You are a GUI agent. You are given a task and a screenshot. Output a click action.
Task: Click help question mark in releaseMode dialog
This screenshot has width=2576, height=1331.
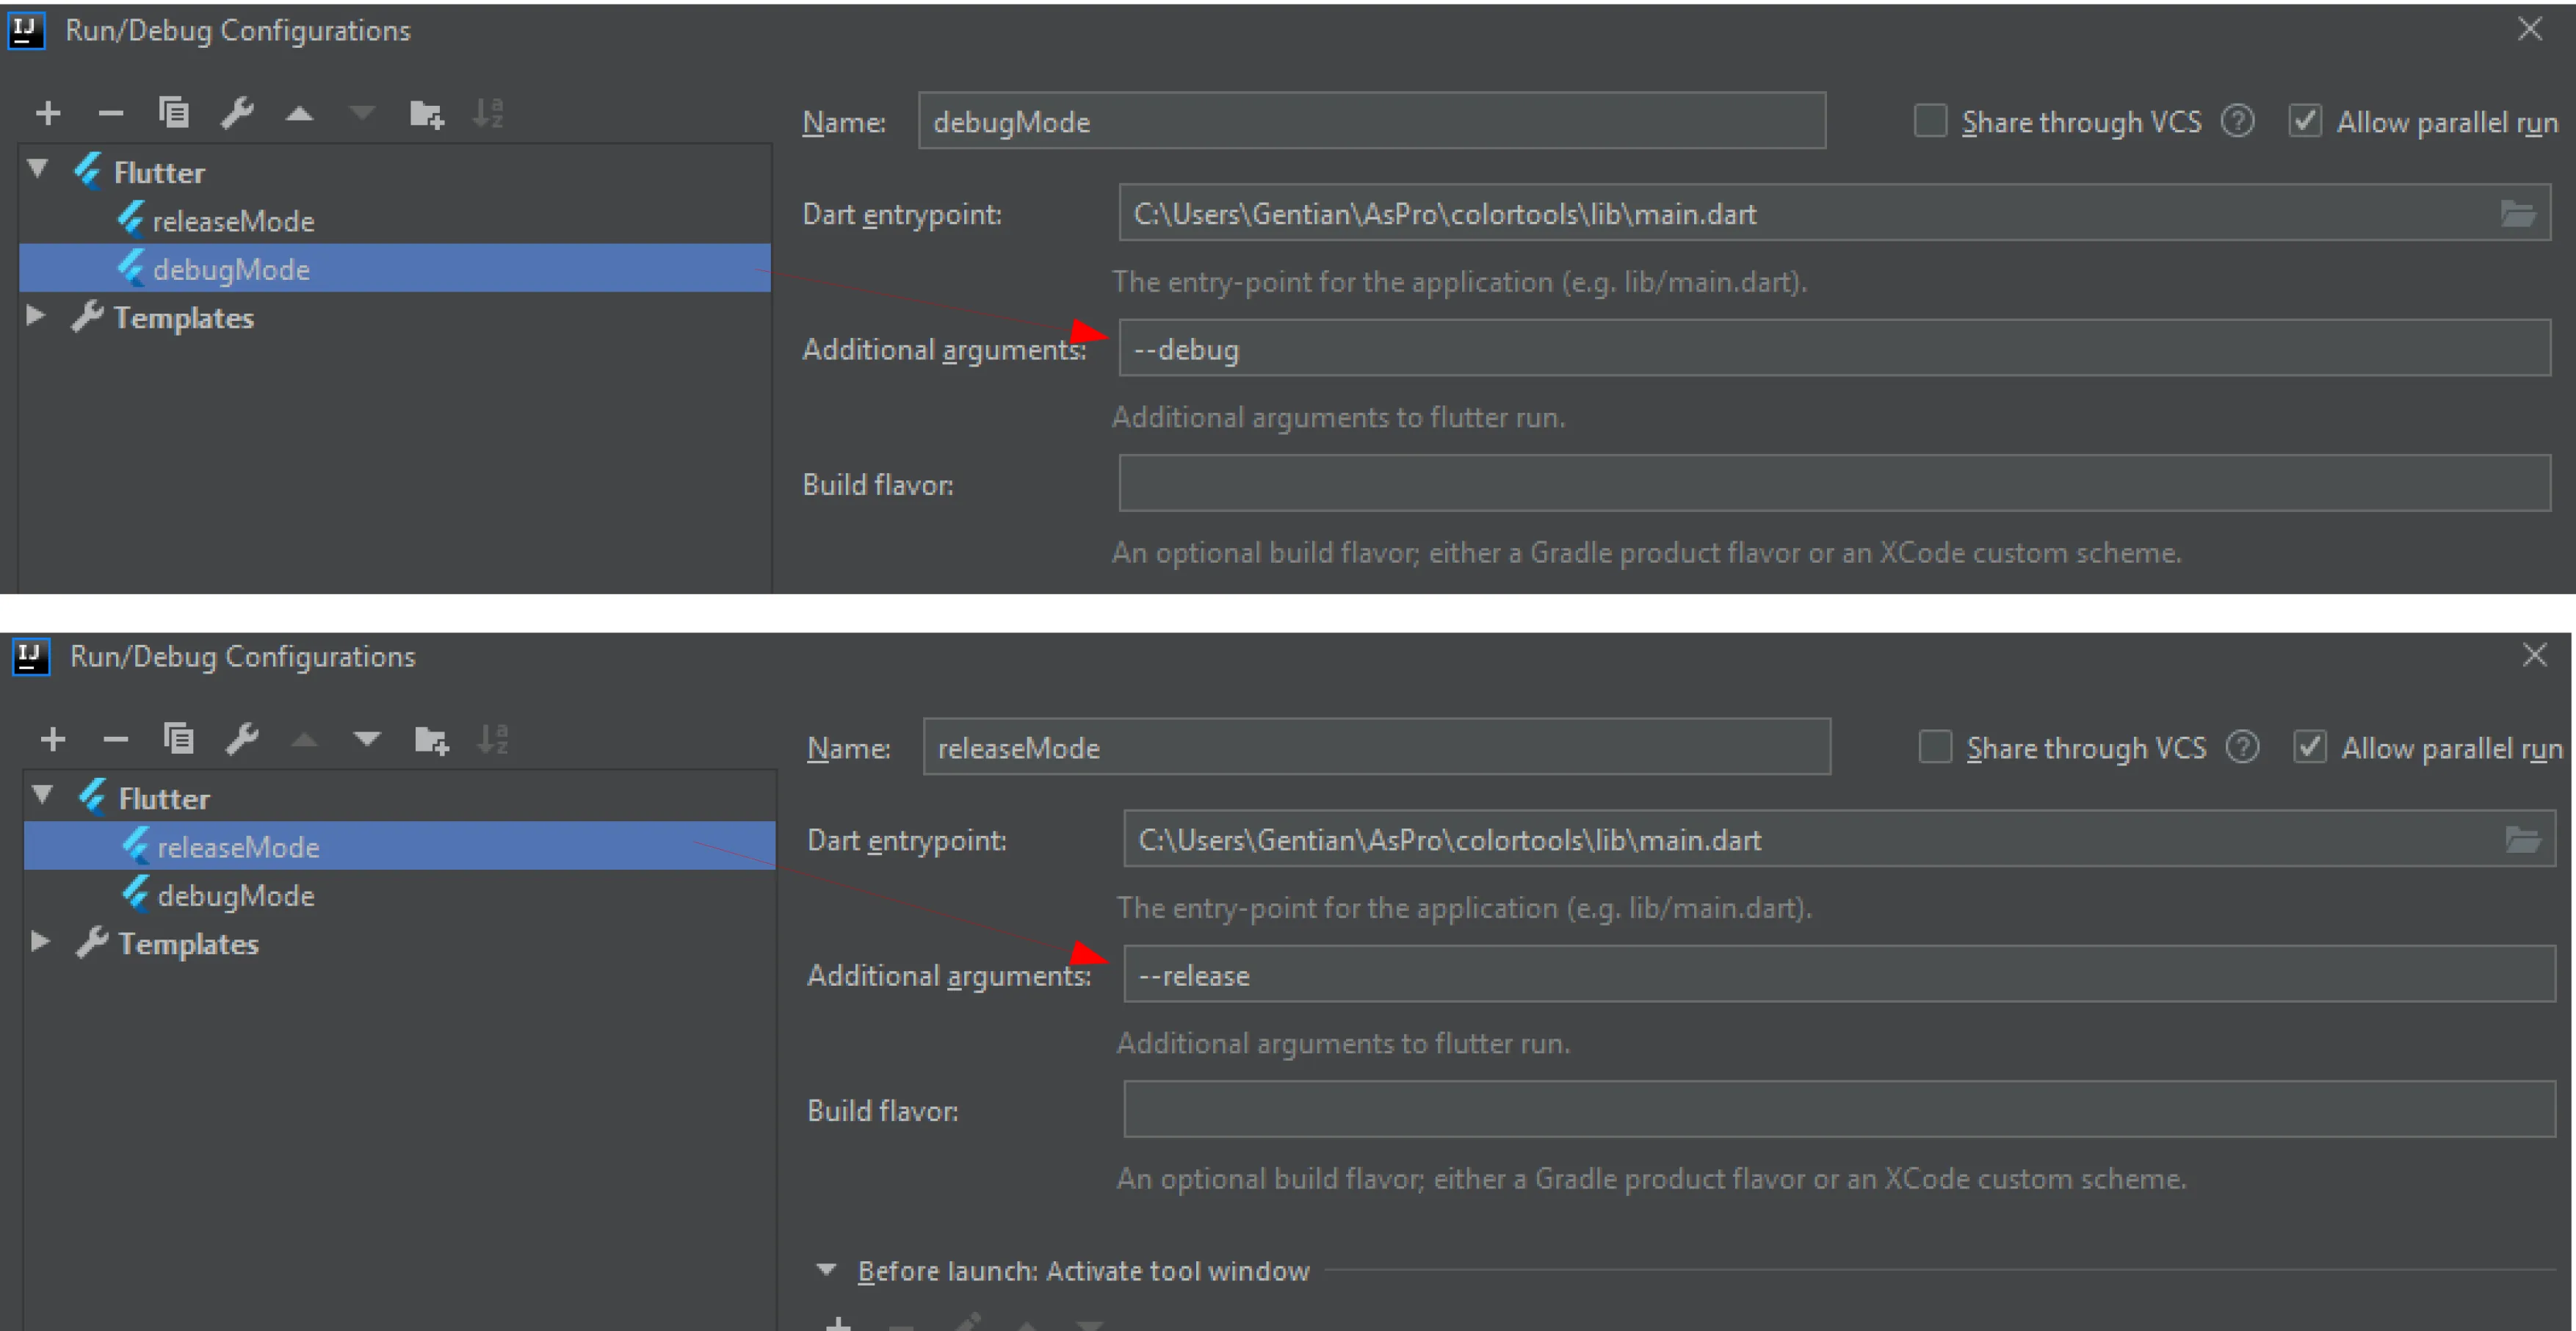2242,748
